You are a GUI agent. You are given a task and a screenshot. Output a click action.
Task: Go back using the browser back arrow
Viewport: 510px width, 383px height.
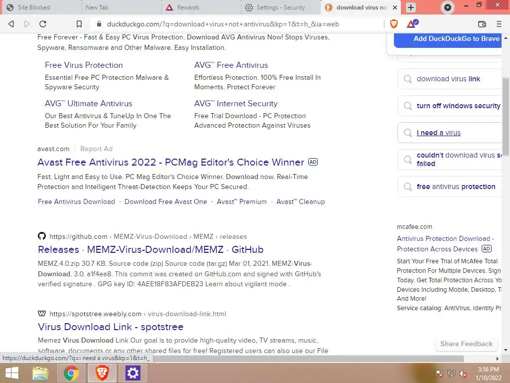[11, 24]
